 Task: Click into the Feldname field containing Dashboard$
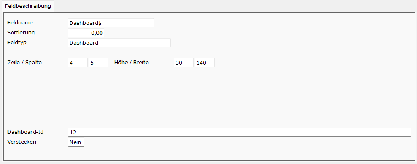[x=111, y=23]
